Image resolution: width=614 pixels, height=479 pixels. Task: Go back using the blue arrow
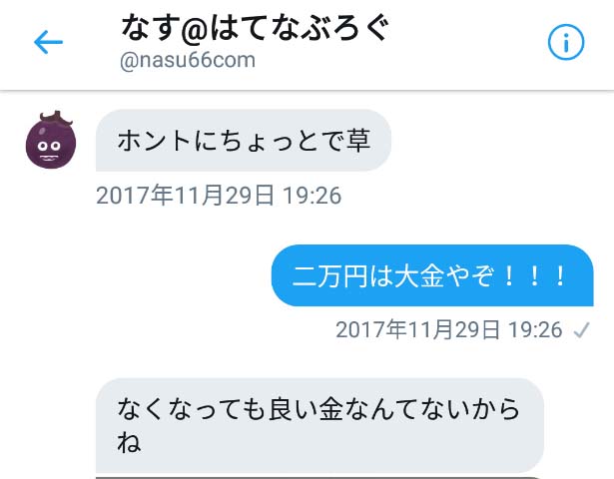(x=48, y=42)
